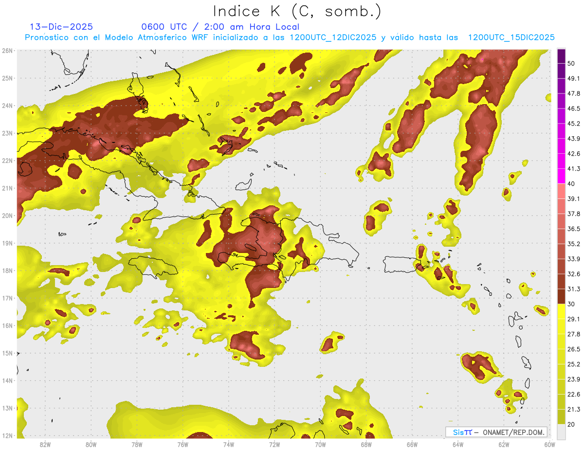Click the colorbar value '43.9'
584x451 pixels.
[574, 139]
